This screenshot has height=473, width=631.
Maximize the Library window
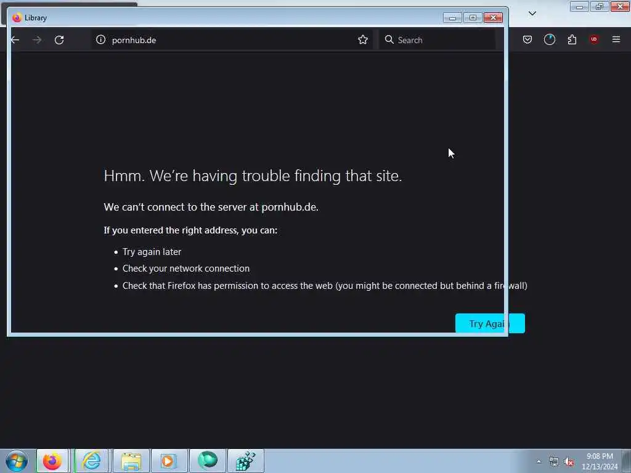click(473, 18)
